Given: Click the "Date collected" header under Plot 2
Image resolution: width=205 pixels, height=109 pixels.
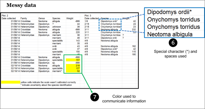Looking at the screenshot, I should point(9,19).
